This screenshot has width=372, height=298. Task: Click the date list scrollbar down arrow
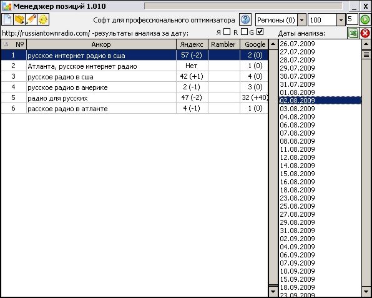pos(366,291)
